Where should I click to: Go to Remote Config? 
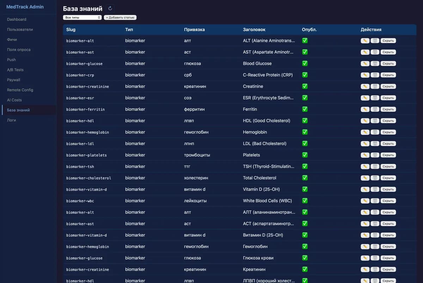coord(20,90)
